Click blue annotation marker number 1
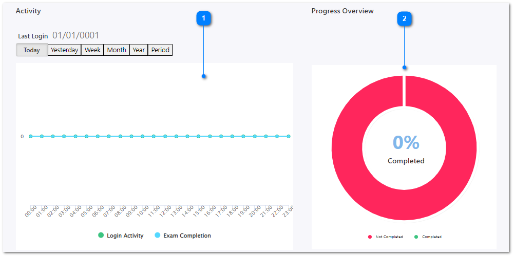 pos(204,18)
